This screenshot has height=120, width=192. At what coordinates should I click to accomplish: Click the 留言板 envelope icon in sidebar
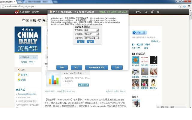(19, 75)
